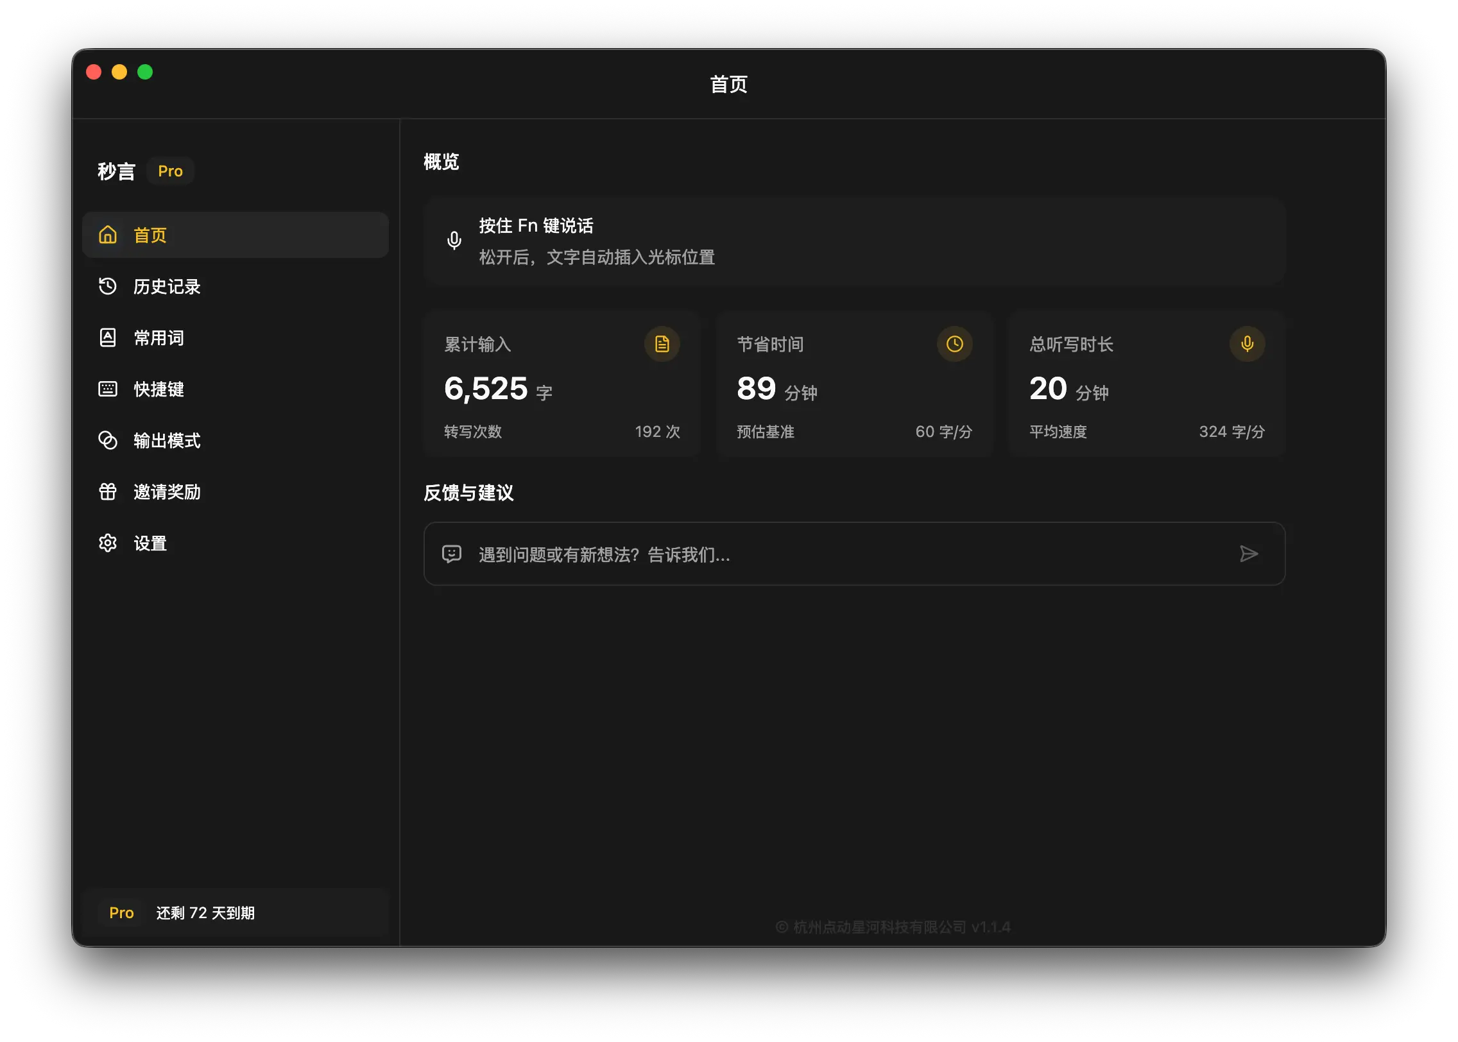The image size is (1458, 1042).
Task: Click the 快捷键 keyboard icon
Action: point(109,389)
